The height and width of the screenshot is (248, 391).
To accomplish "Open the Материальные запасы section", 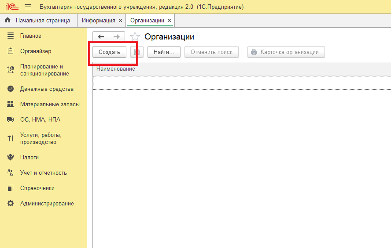I will (50, 104).
